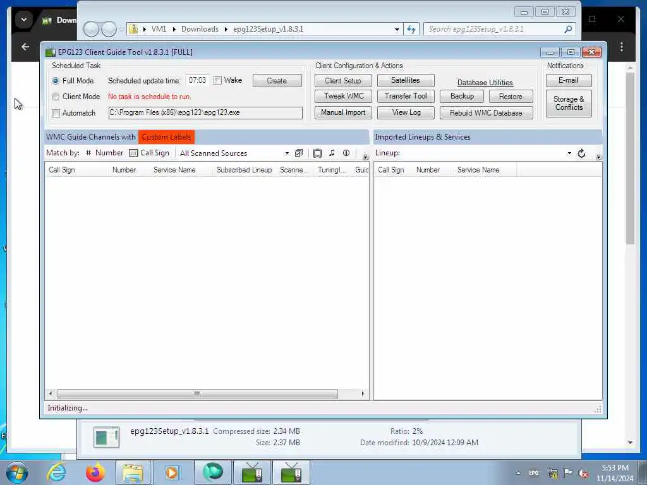Open Action Center flag icon

point(568,473)
